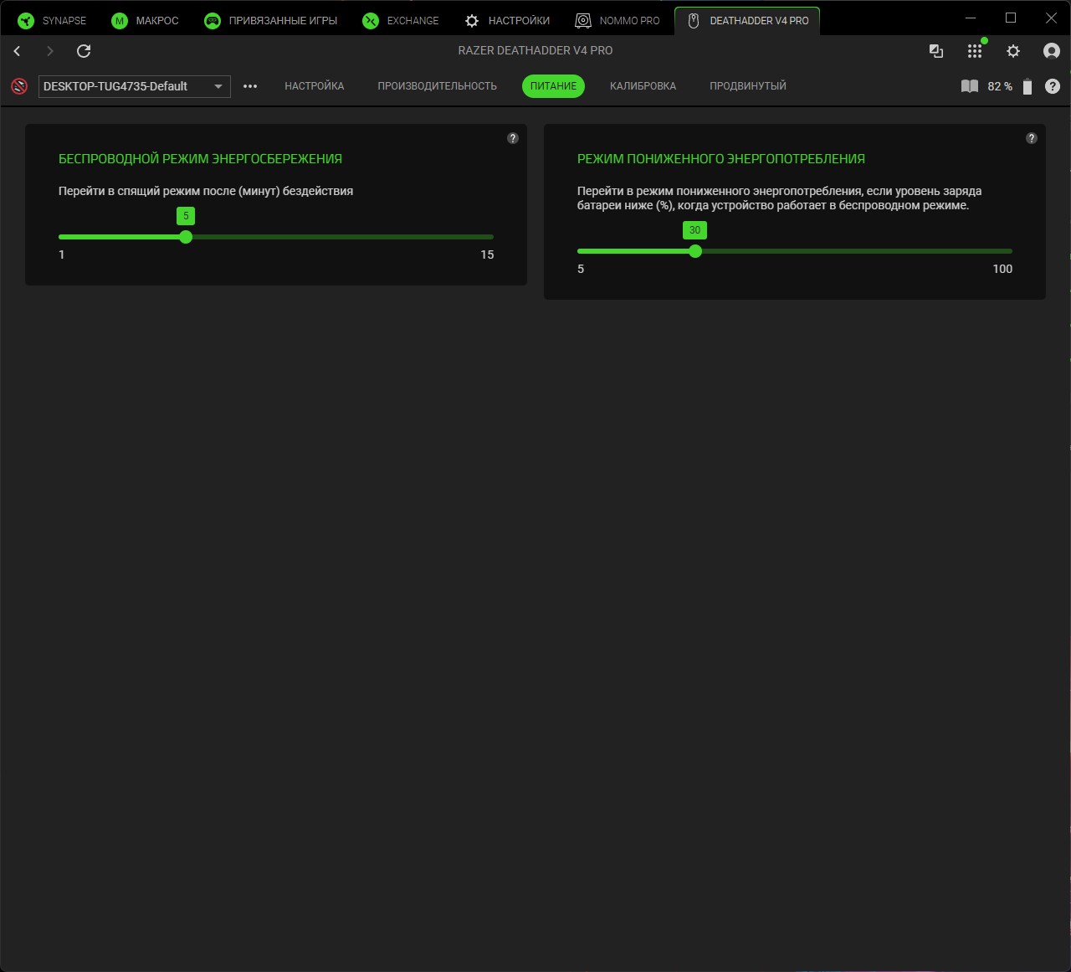Select the DeathAdder V4 Pro tab
The image size is (1071, 972).
coord(747,21)
